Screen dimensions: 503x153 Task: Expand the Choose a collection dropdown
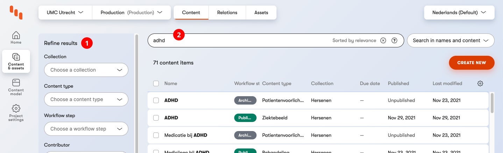86,70
